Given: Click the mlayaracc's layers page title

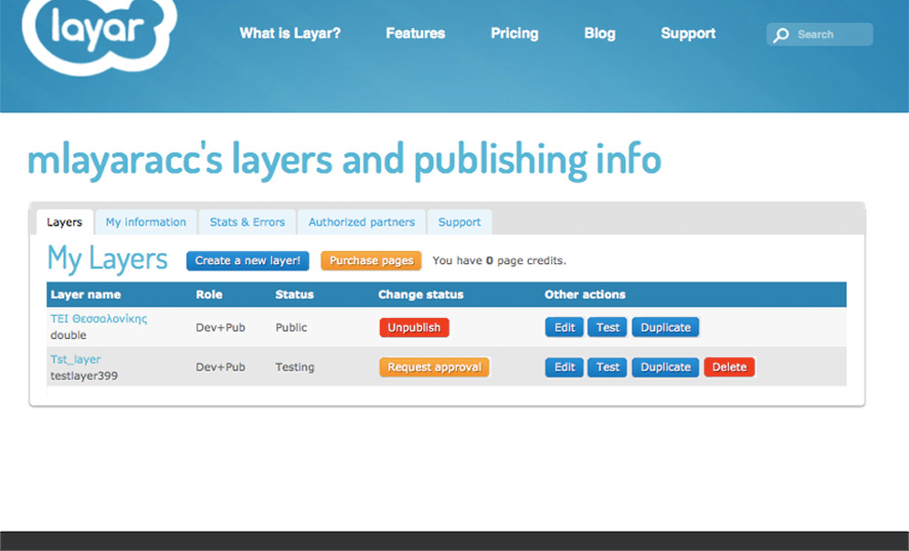Looking at the screenshot, I should (x=344, y=160).
